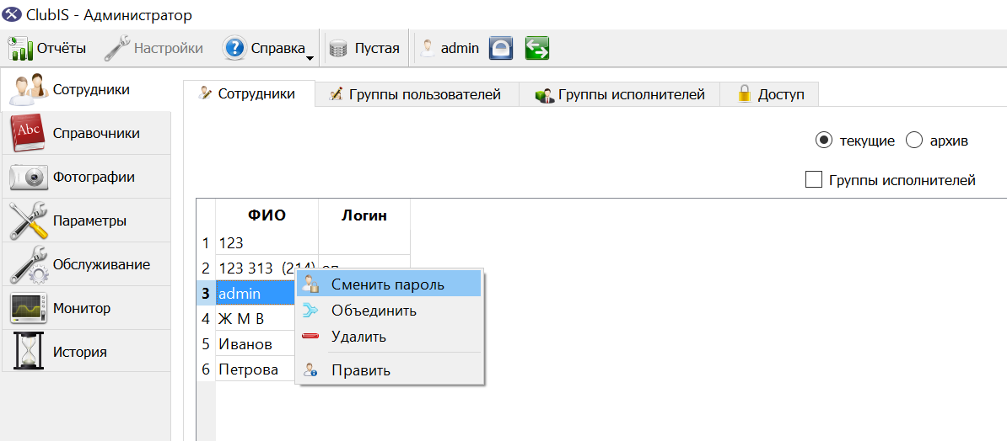The height and width of the screenshot is (441, 1007).
Task: Click the blue lock screen icon
Action: tap(501, 48)
